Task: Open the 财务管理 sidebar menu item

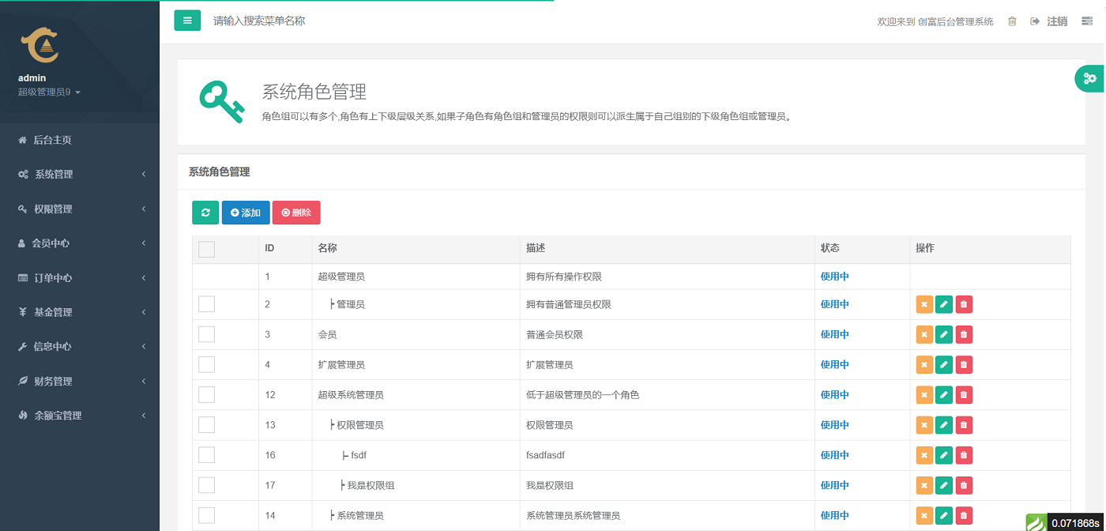Action: click(x=80, y=382)
